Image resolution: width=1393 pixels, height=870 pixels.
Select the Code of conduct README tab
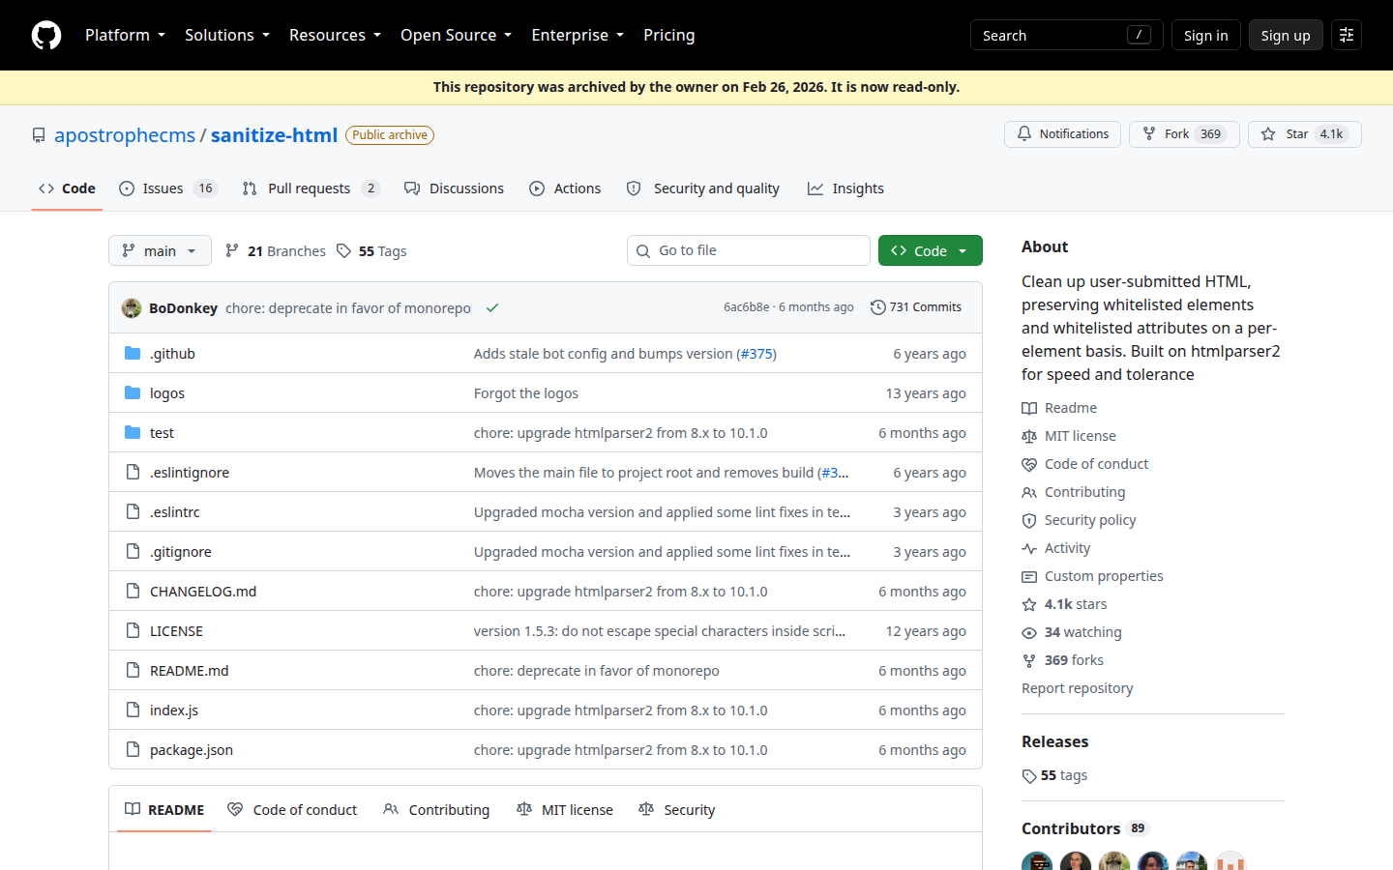[292, 810]
